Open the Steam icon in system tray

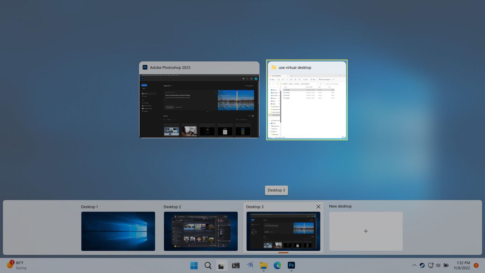422,265
